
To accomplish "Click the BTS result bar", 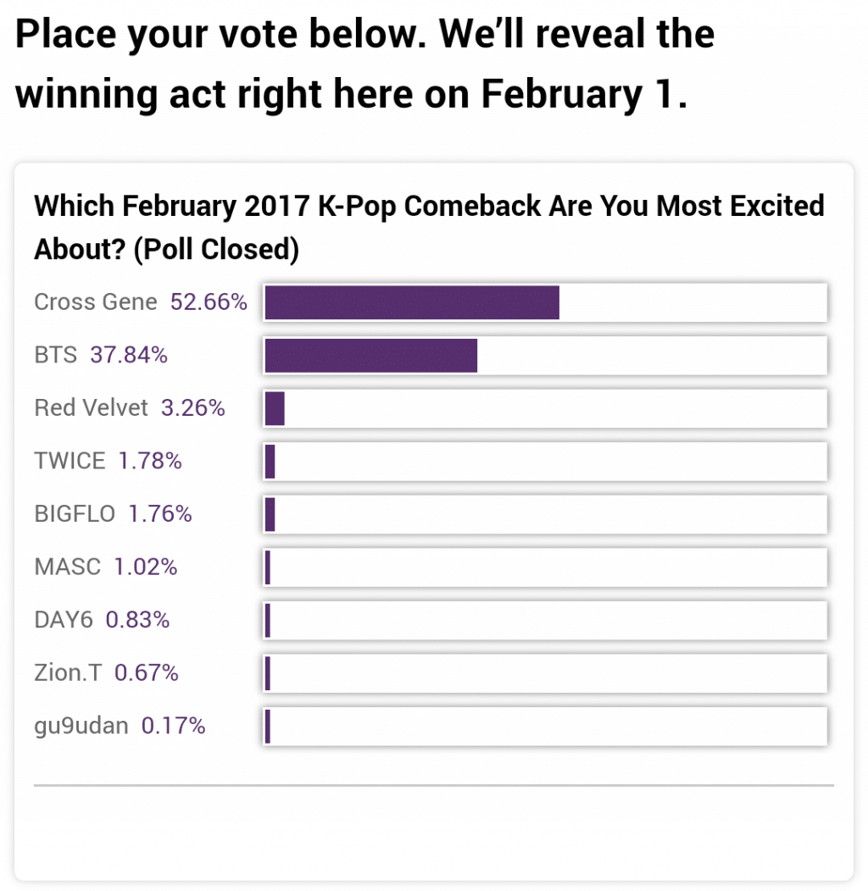I will coord(545,355).
